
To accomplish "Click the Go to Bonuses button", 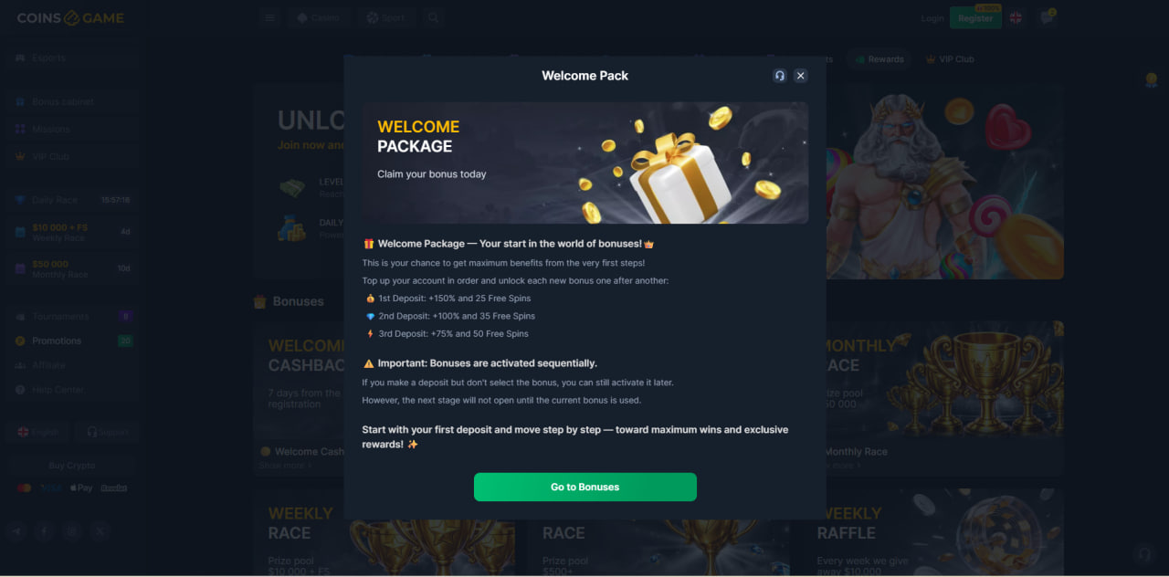I will coord(585,487).
